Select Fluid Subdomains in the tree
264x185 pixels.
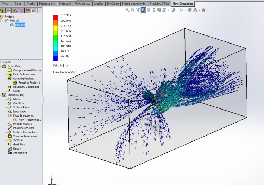[x=24, y=74]
